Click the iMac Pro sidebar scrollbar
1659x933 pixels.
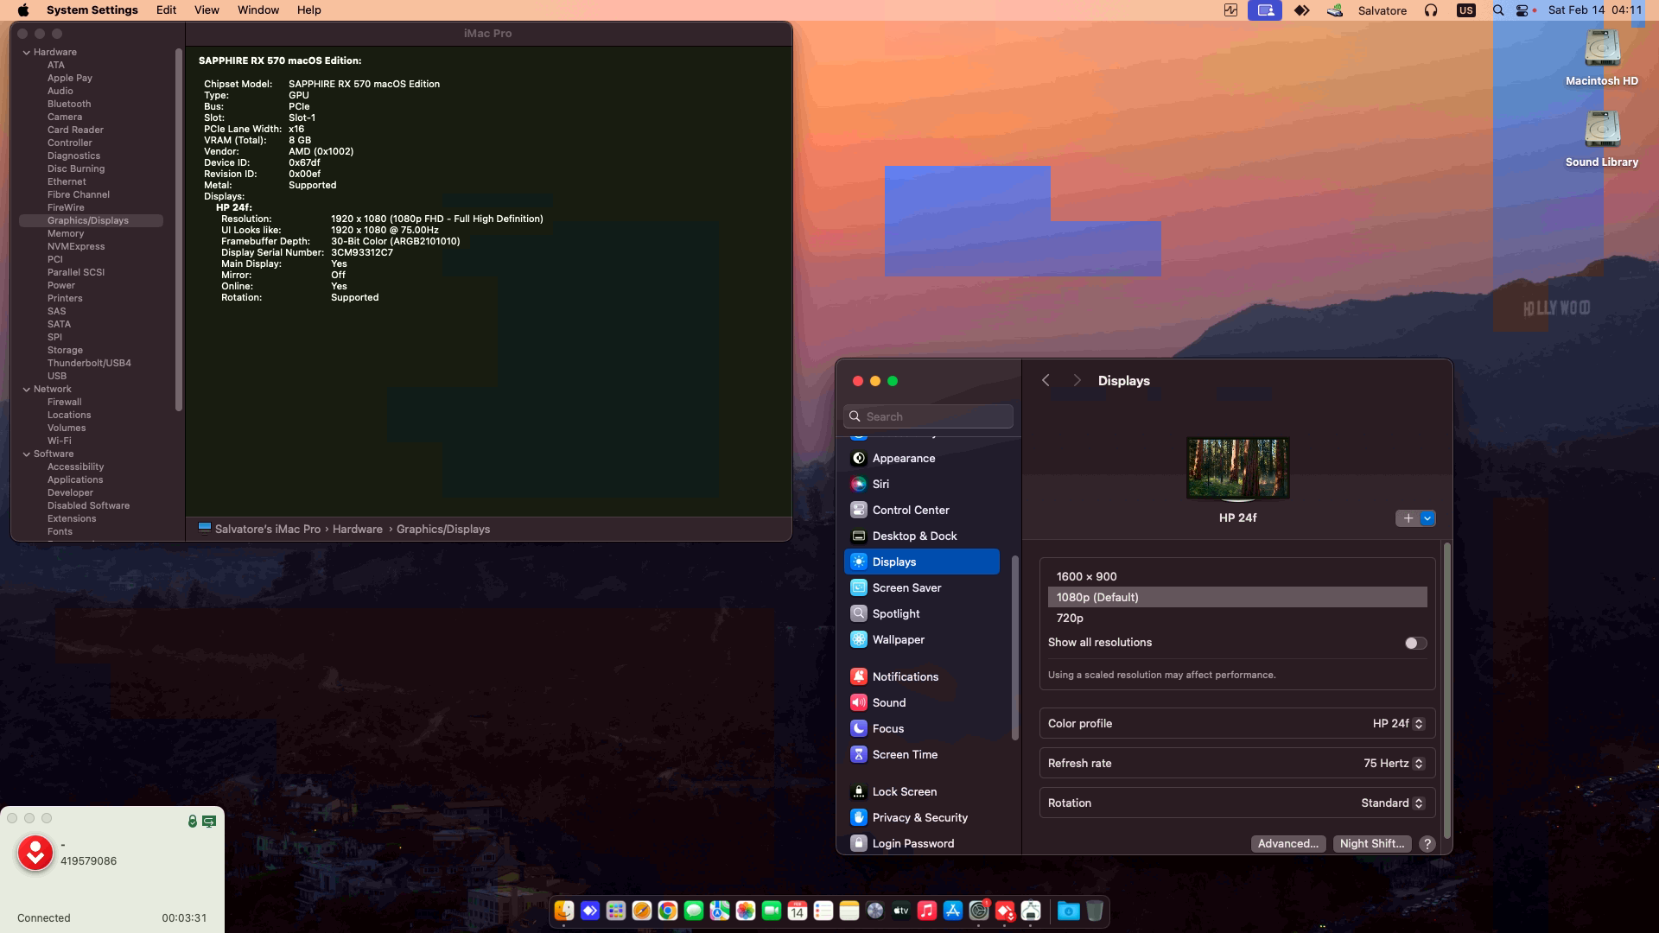179,229
